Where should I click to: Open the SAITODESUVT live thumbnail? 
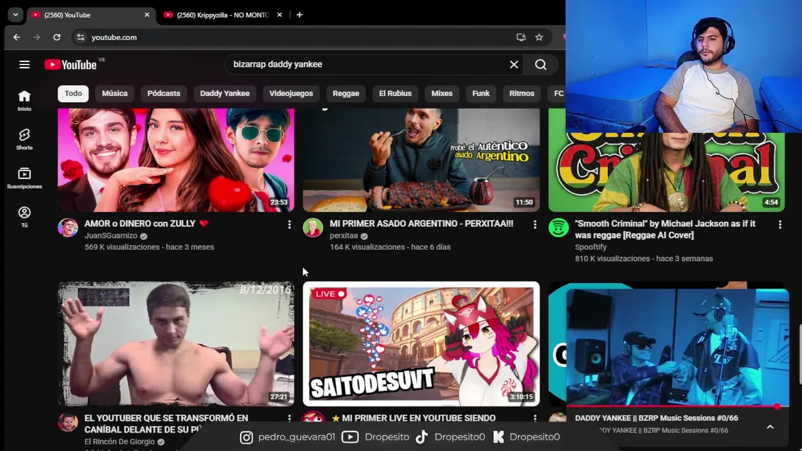pyautogui.click(x=421, y=344)
